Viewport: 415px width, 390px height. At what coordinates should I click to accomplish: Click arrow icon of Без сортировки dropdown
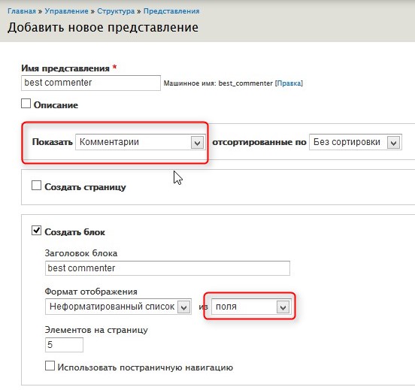393,143
